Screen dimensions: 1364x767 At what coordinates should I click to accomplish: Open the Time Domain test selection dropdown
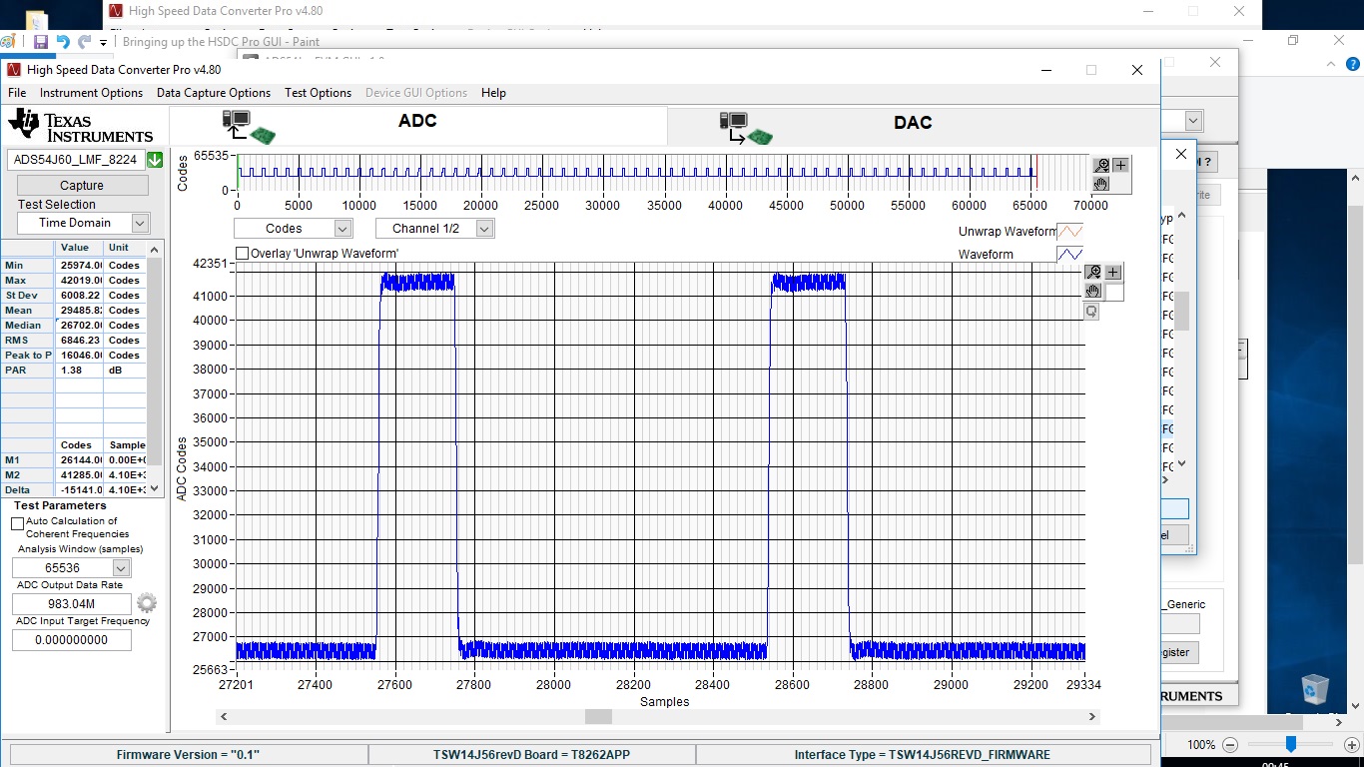[140, 224]
